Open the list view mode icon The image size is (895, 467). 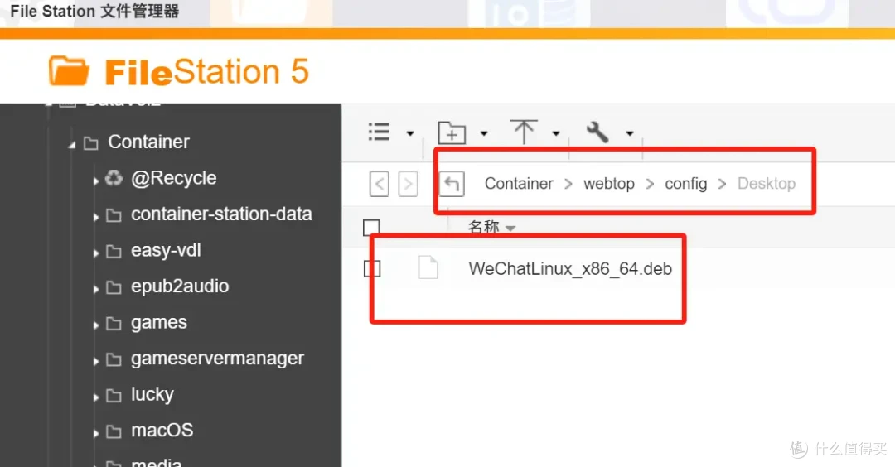coord(379,132)
